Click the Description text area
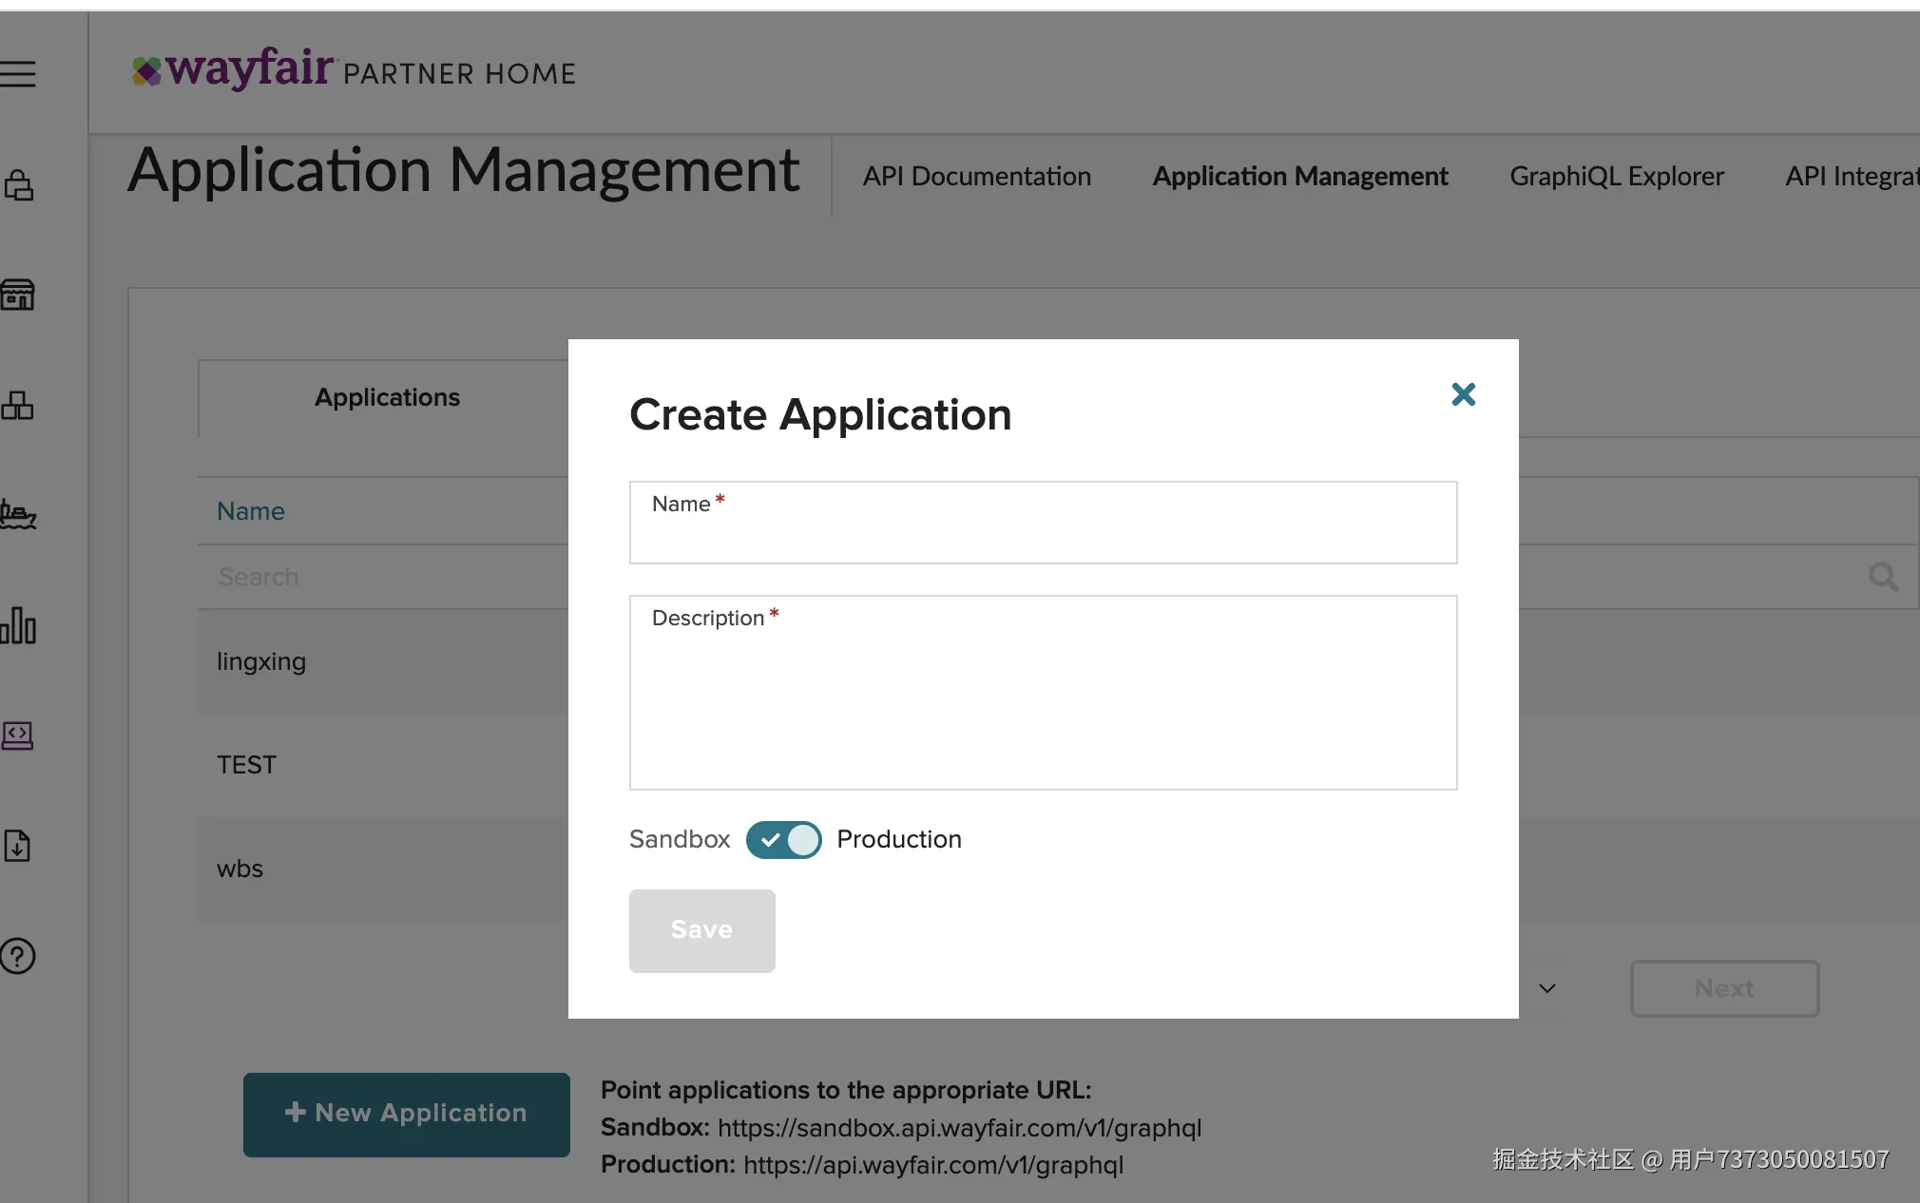Viewport: 1920px width, 1203px height. [x=1043, y=703]
